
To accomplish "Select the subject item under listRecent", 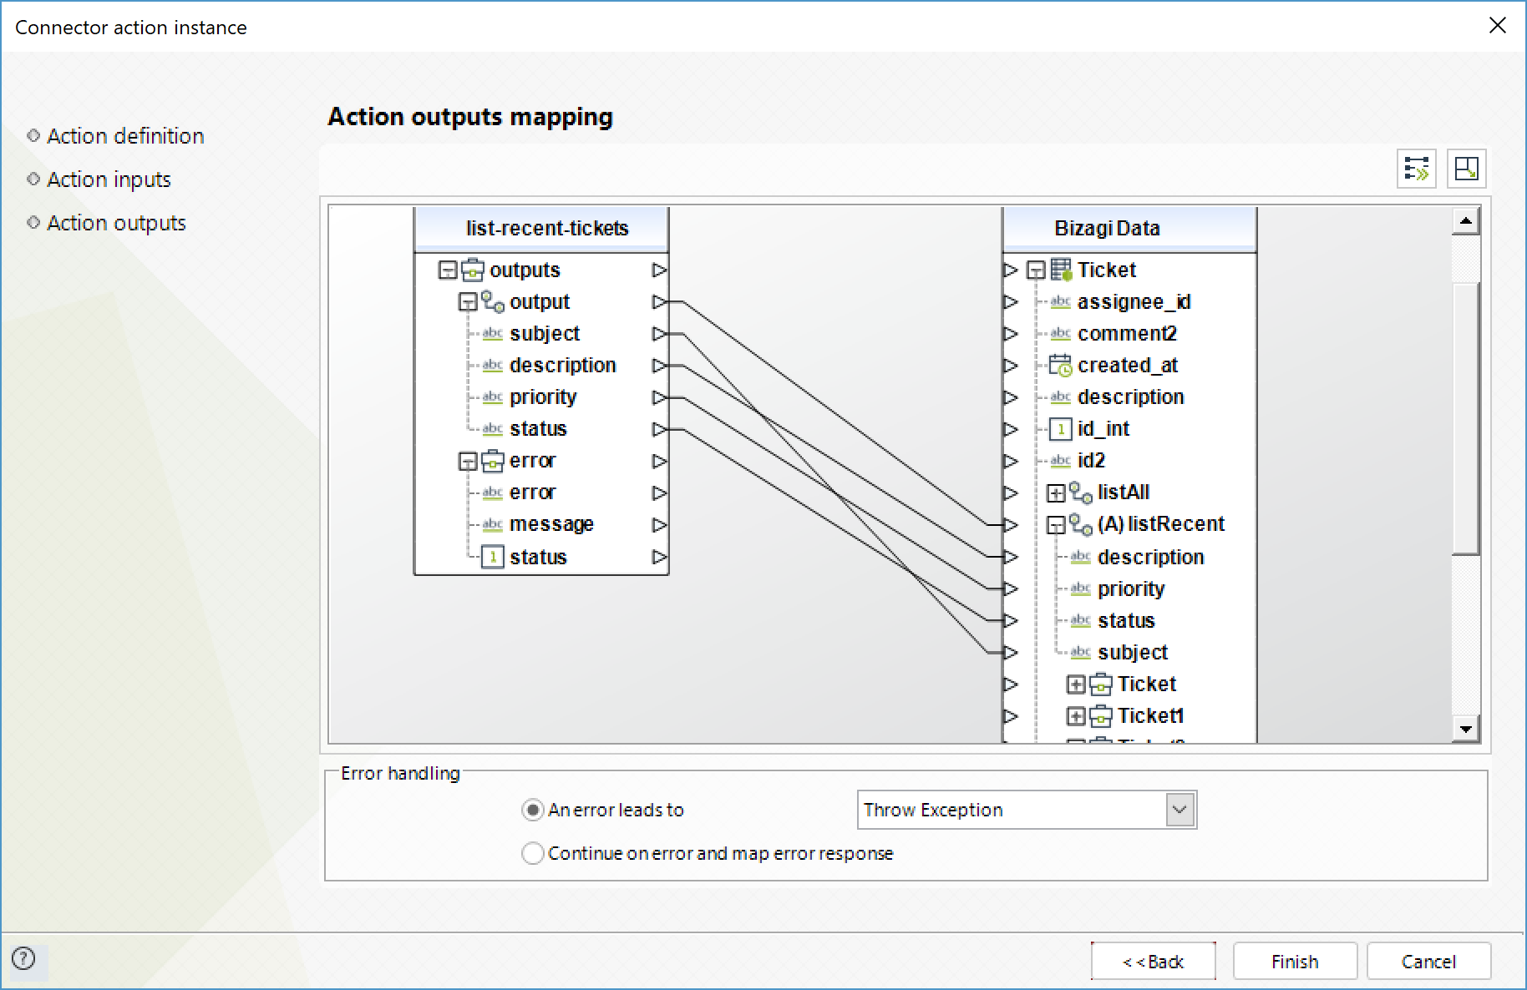I will click(x=1132, y=652).
